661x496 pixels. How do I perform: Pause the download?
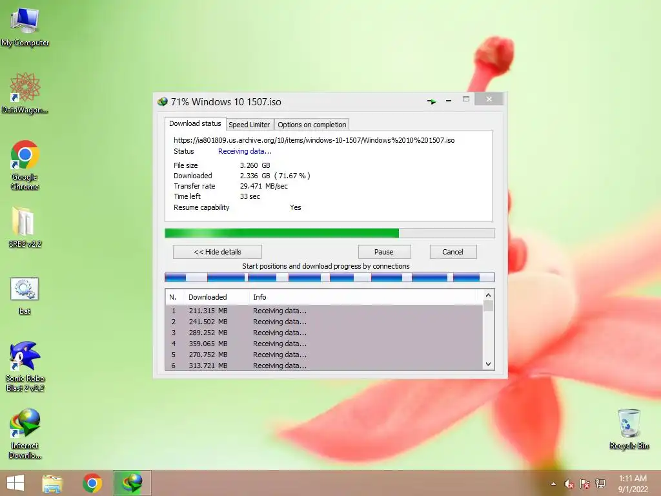384,252
